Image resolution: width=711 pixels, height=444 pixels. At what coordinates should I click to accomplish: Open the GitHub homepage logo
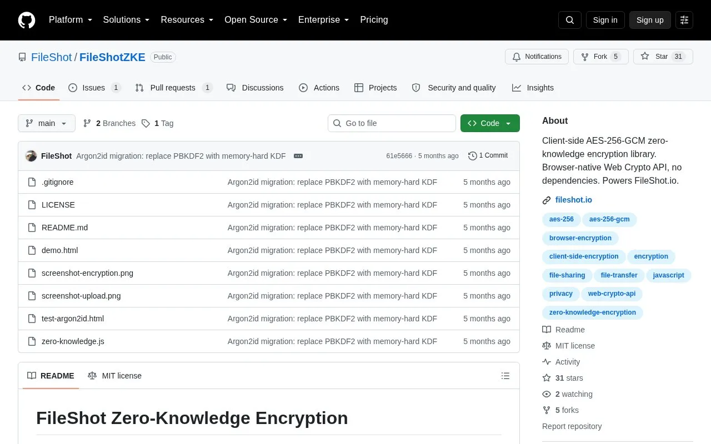pyautogui.click(x=27, y=20)
